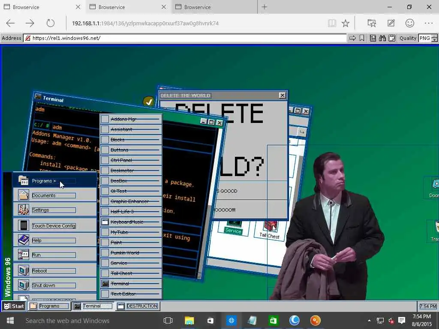Image resolution: width=439 pixels, height=329 pixels.
Task: Open Edge reading view icon
Action: point(332,23)
